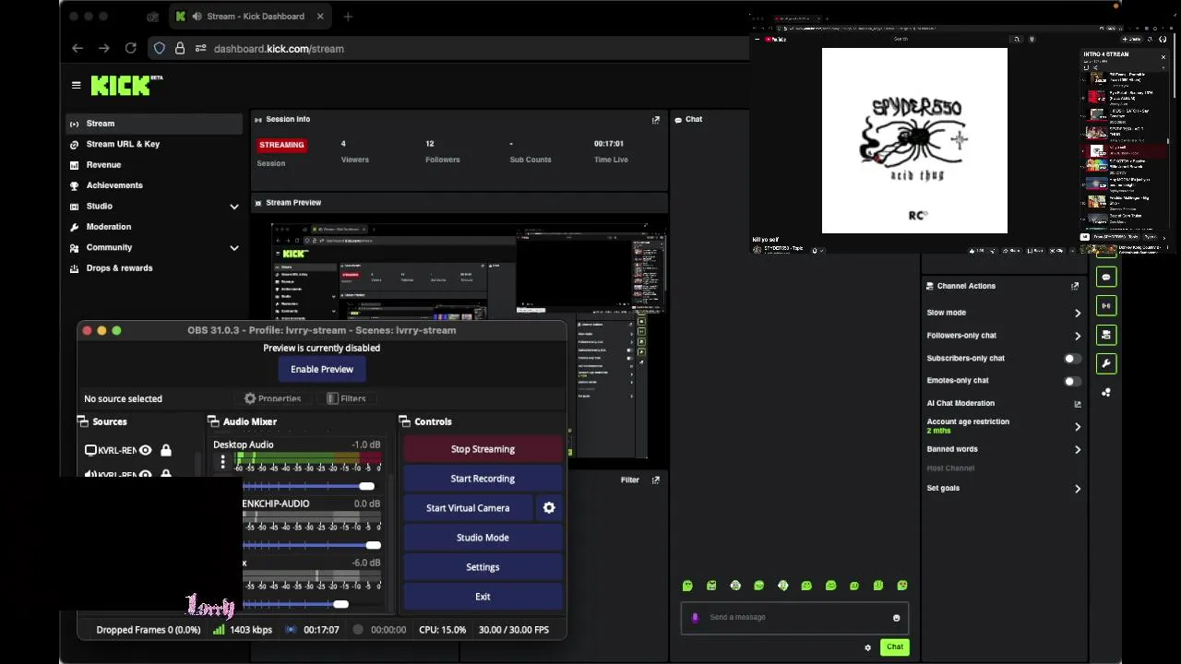Open Desktop Audio three-dot menu
Image resolution: width=1181 pixels, height=664 pixels.
coord(222,462)
